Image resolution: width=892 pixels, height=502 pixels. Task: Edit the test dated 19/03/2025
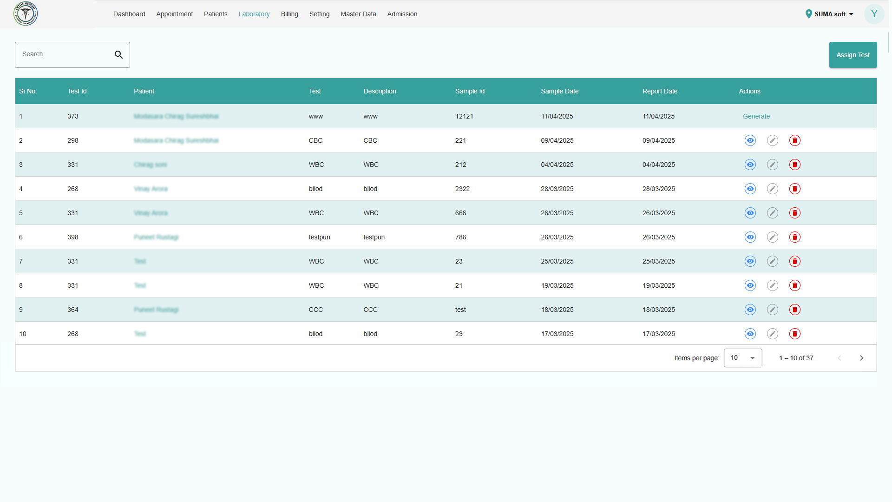point(772,285)
